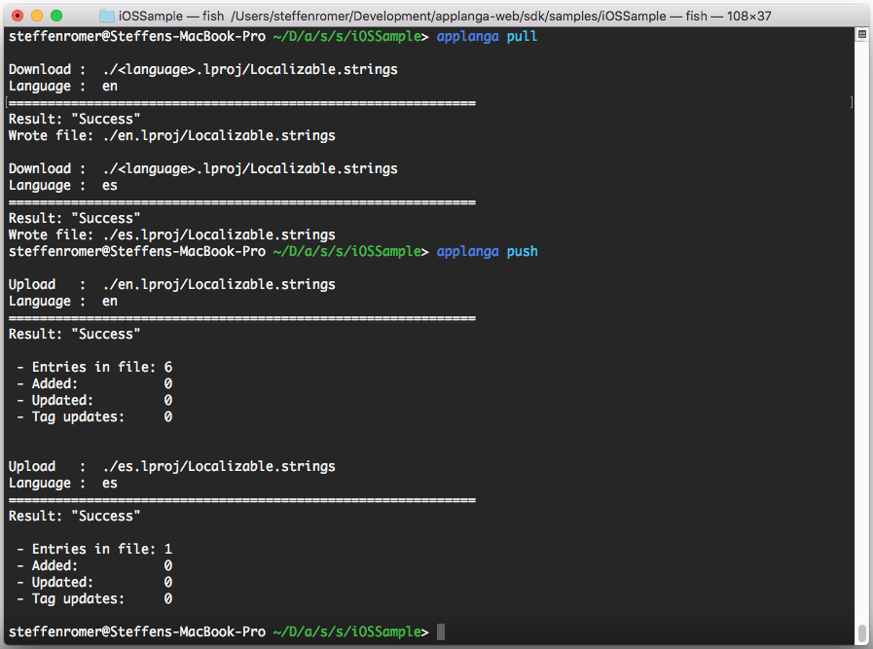Click 'Language : en' under the first Download
Image resolution: width=873 pixels, height=649 pixels.
[63, 87]
